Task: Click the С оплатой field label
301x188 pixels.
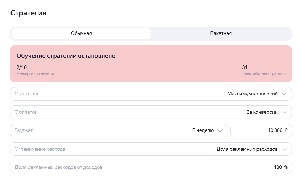Action: [26, 112]
